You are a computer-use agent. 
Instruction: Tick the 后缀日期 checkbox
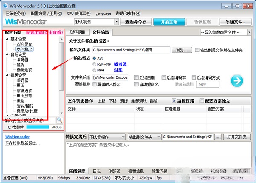(x=136, y=77)
